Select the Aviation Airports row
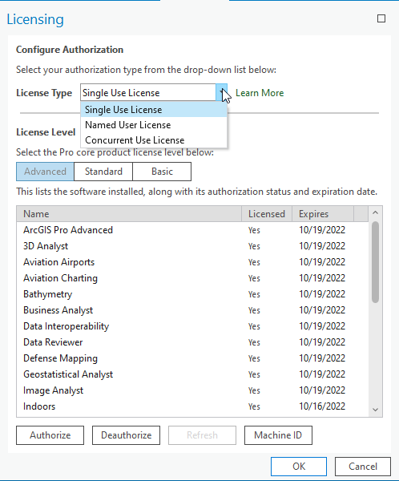The image size is (399, 481). click(192, 262)
